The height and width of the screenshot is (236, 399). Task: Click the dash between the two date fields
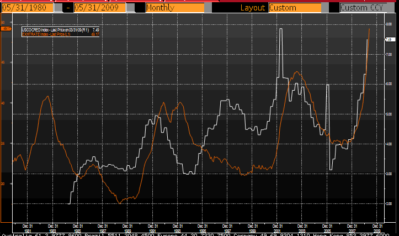point(66,8)
